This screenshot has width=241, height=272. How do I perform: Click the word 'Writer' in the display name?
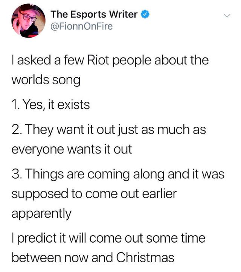[x=123, y=14]
